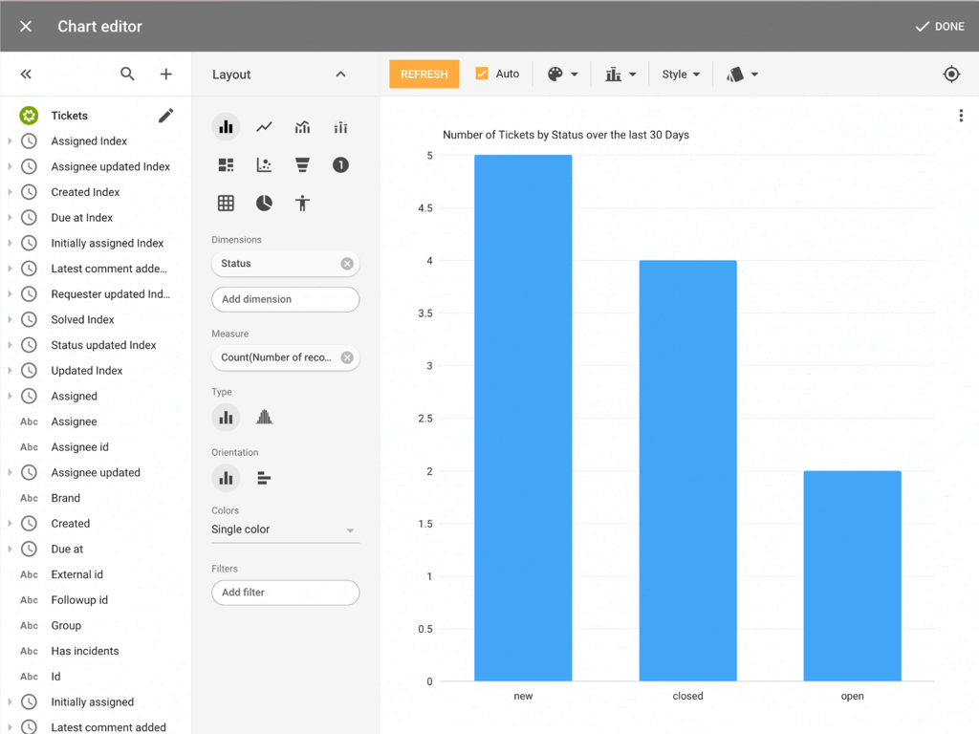Pick the funnel chart layout icon
Screen dimensions: 979x734
pyautogui.click(x=302, y=165)
